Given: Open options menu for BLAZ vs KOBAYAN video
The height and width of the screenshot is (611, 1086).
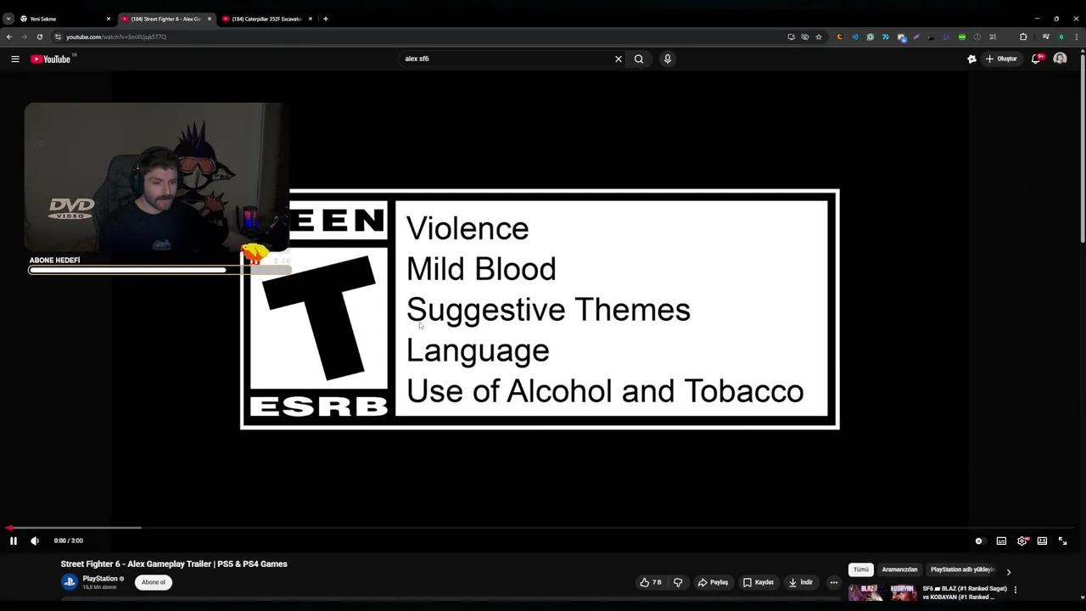Looking at the screenshot, I should click(1015, 590).
